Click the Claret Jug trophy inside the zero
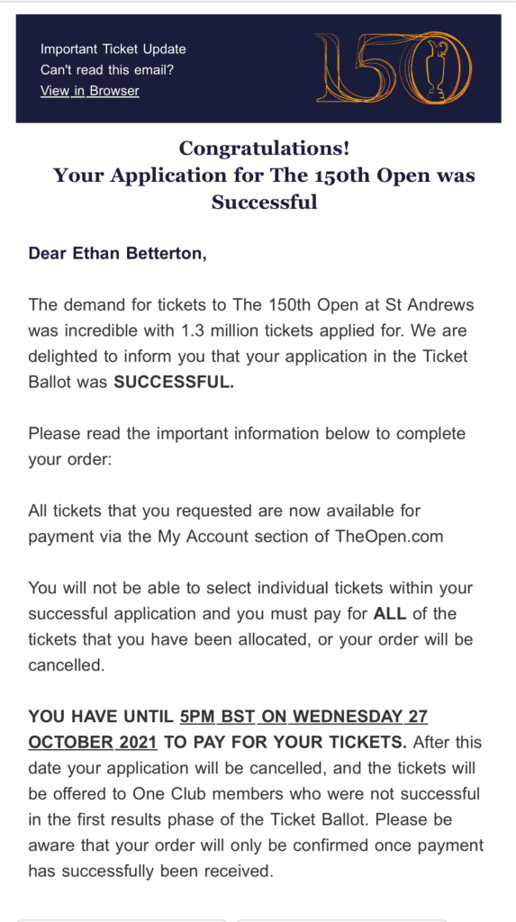Viewport: 516px width, 922px height. (x=435, y=68)
